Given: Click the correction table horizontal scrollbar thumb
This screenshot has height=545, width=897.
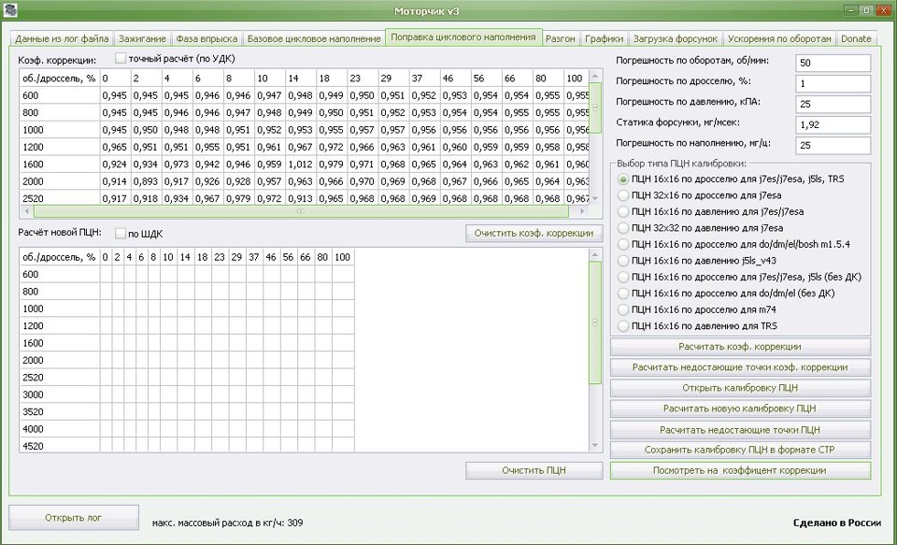Looking at the screenshot, I should click(301, 211).
